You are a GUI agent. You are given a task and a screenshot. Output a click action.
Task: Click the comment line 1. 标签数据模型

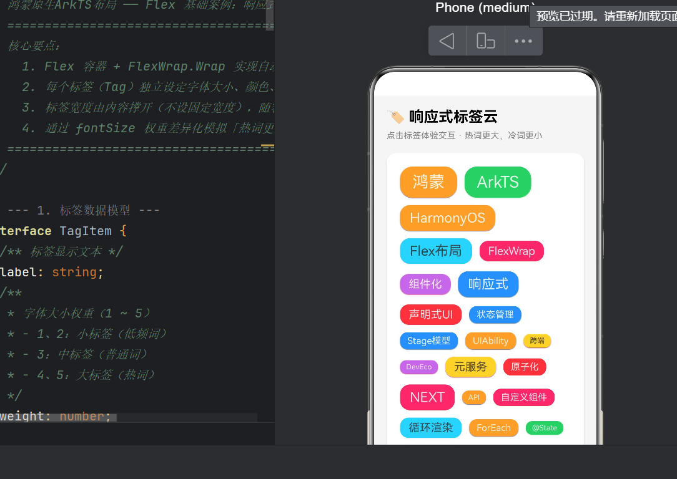[x=84, y=210]
